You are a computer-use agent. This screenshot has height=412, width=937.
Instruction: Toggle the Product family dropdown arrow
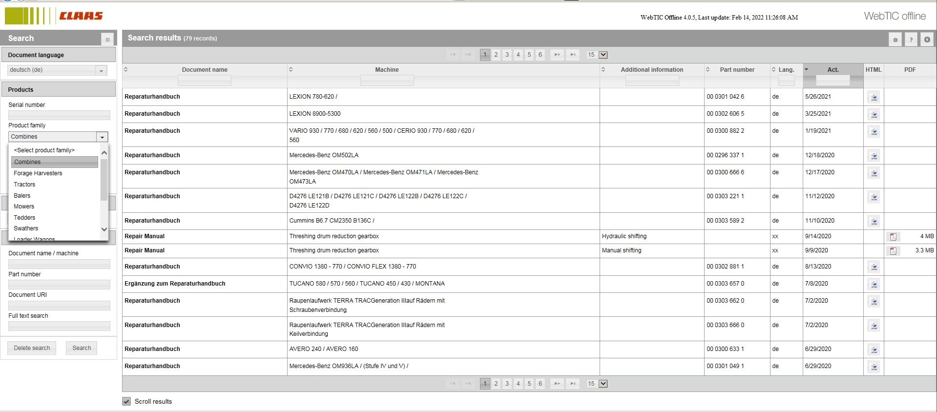point(102,137)
